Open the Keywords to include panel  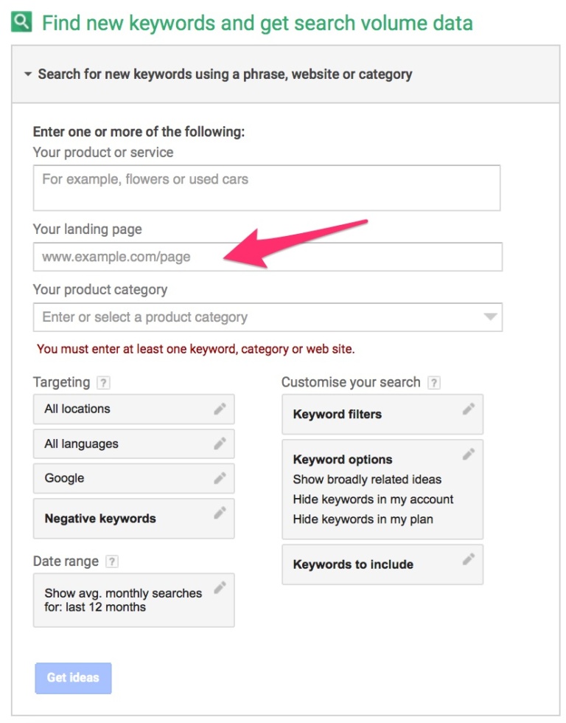click(353, 565)
